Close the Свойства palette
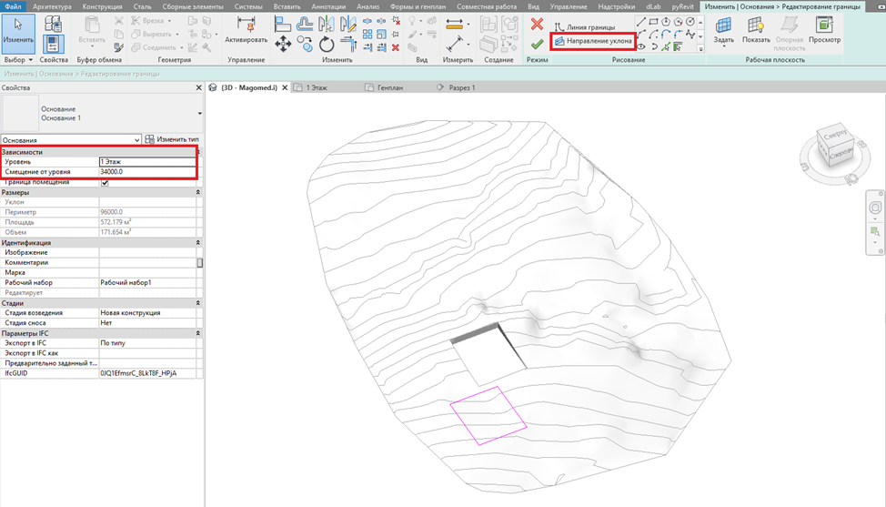The width and height of the screenshot is (886, 507). click(198, 87)
